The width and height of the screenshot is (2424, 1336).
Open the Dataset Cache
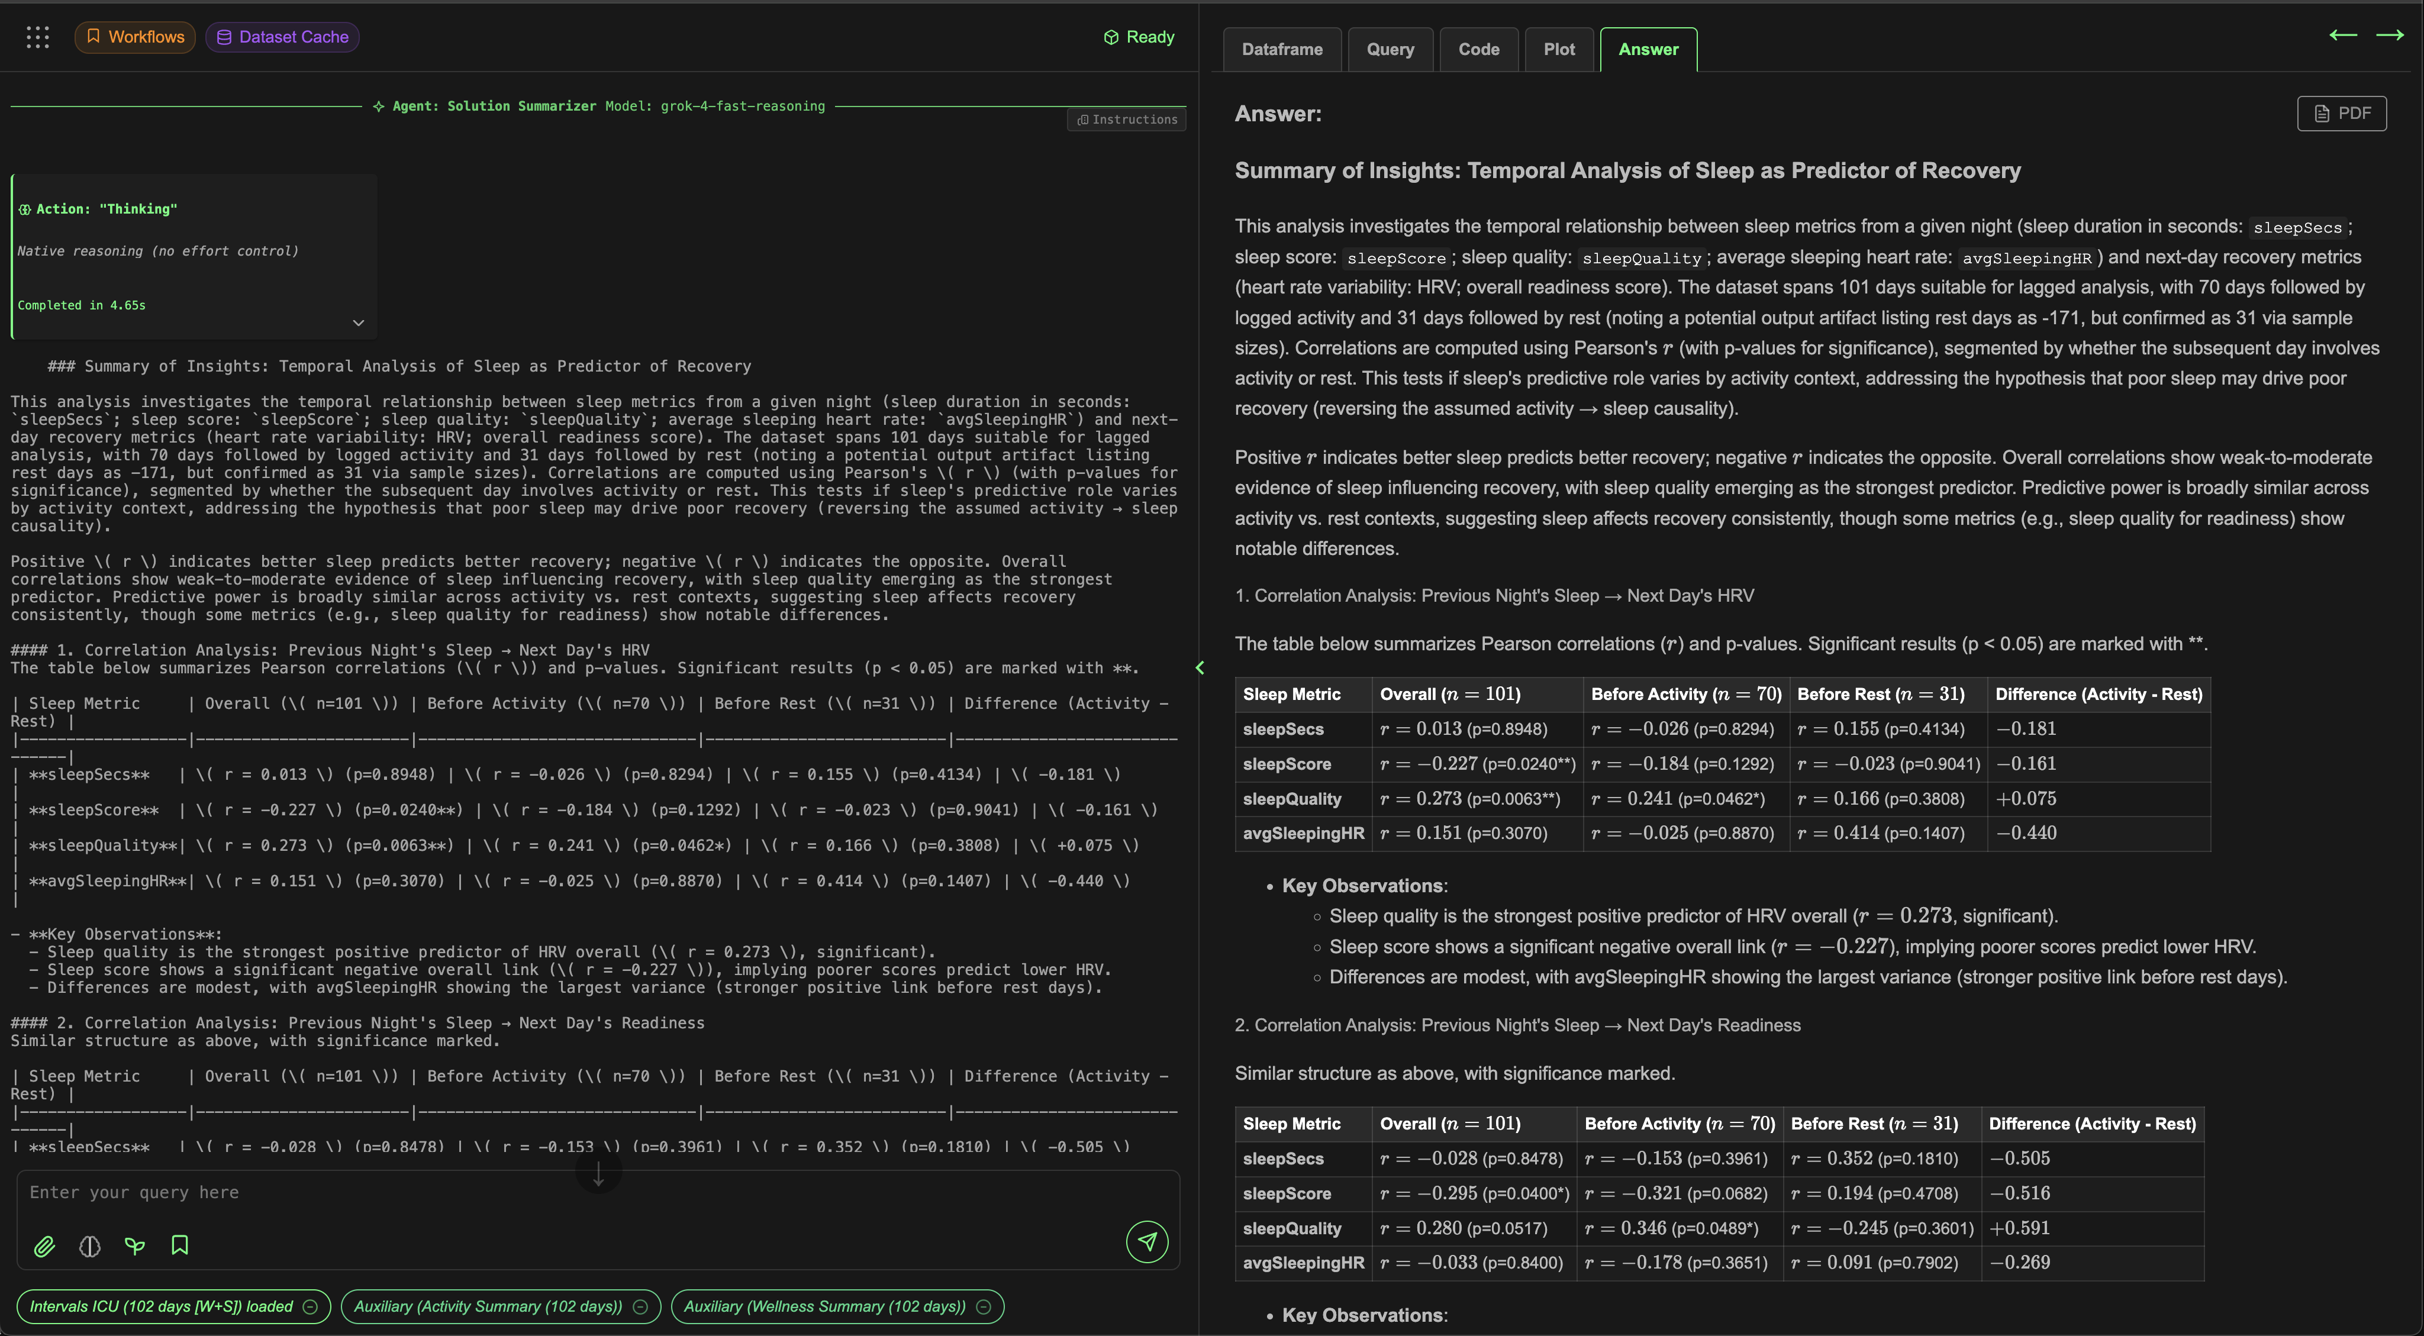[281, 37]
